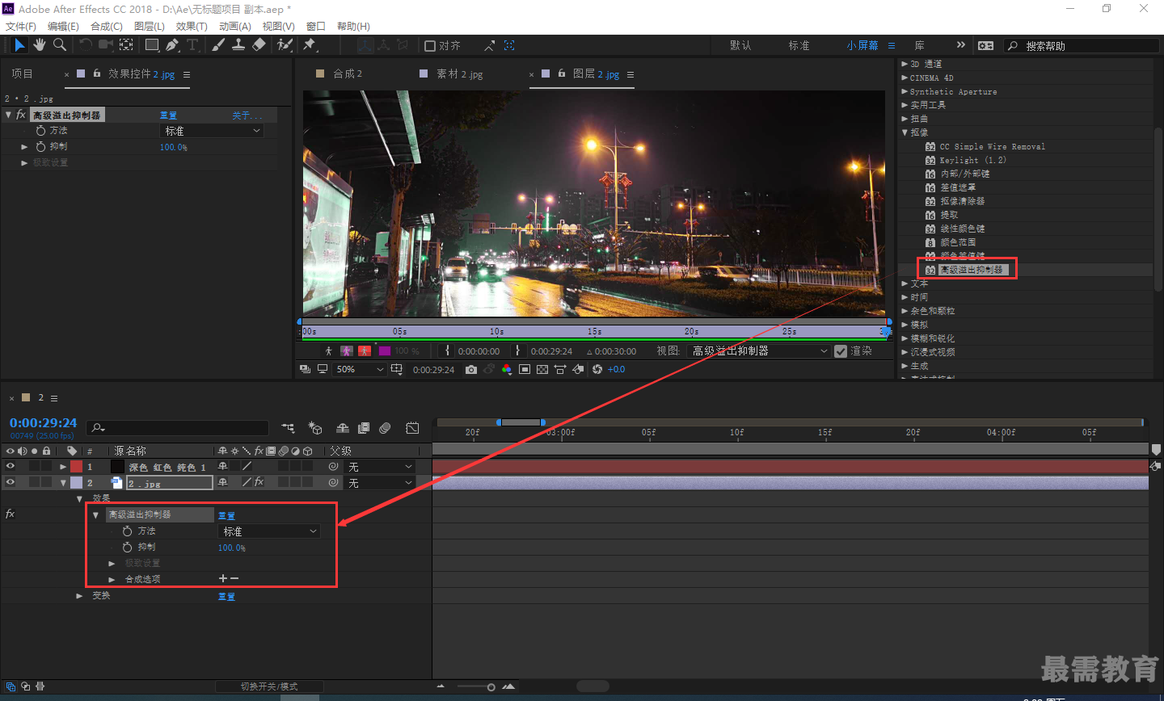
Task: Expand layer 1 深色 红色 纯色 1 properties
Action: [x=63, y=467]
